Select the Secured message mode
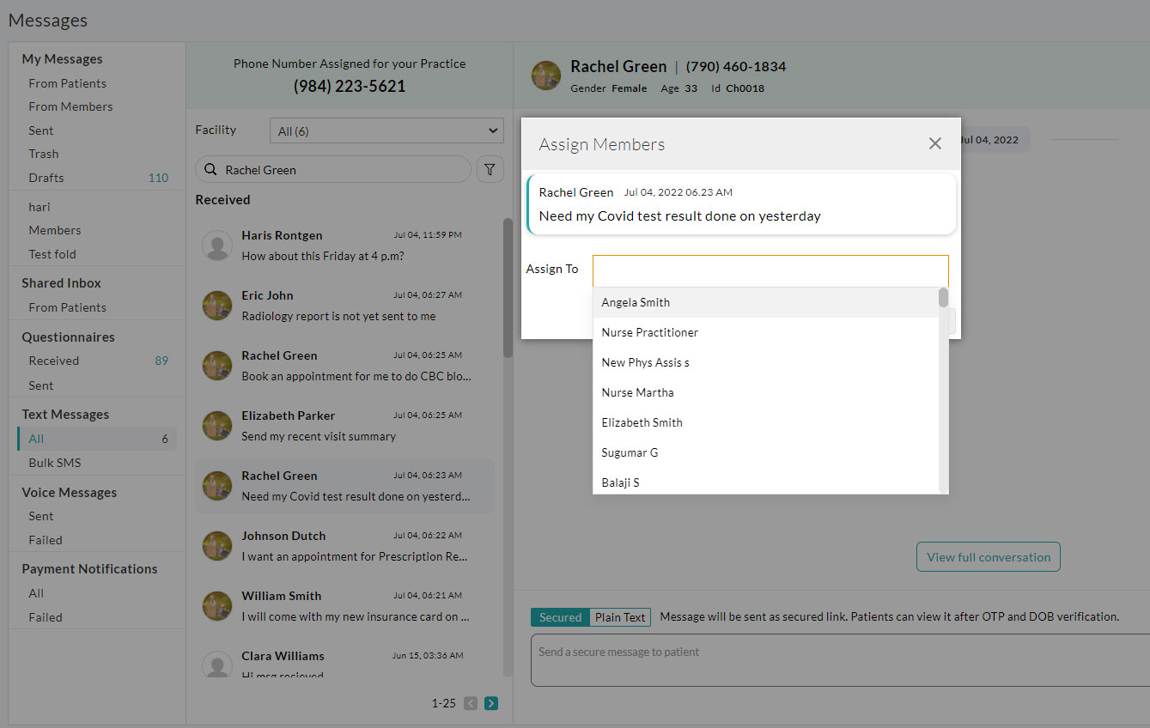This screenshot has height=728, width=1150. coord(559,616)
